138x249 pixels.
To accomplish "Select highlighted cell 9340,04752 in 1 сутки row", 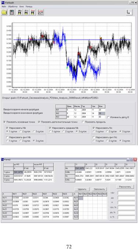I will click(x=18, y=172).
